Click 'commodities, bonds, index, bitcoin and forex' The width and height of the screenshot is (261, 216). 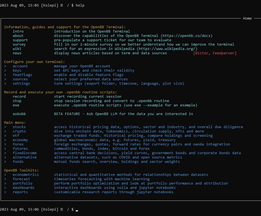102,148
